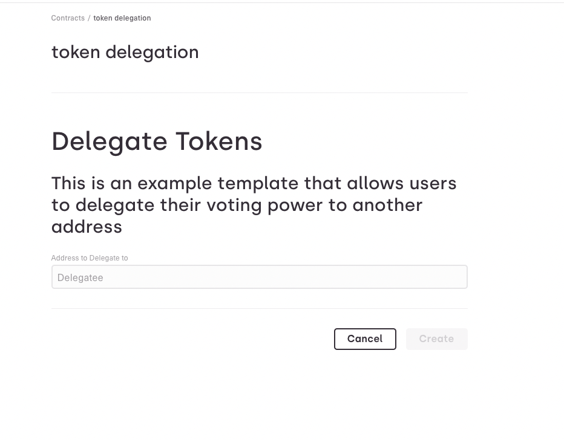Click the 'Delegatee' placeholder text
The image size is (564, 440).
(80, 277)
